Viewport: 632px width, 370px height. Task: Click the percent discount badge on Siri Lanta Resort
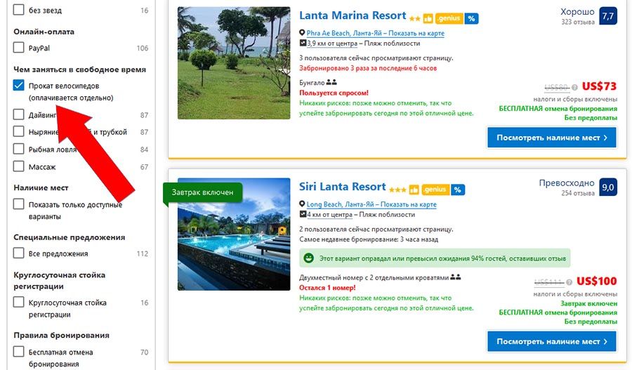[x=457, y=190]
